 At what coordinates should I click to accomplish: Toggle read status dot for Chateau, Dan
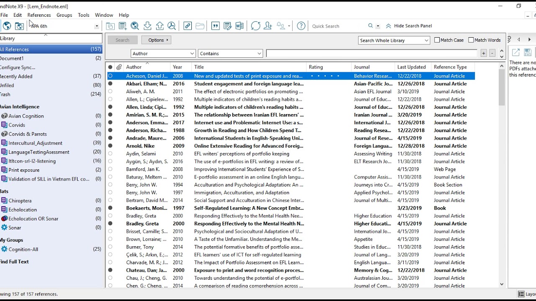tap(110, 270)
